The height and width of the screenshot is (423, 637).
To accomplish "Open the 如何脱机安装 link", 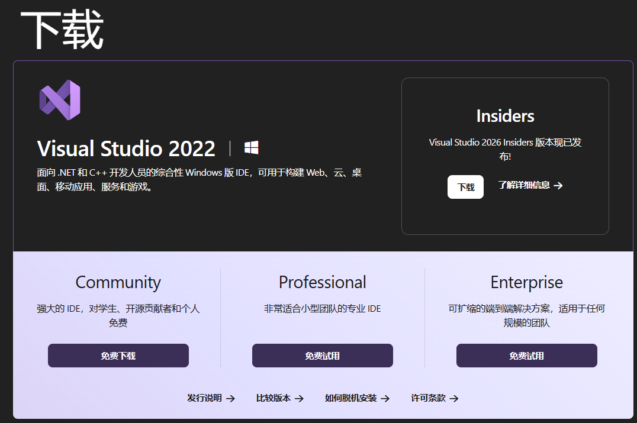I will (357, 398).
